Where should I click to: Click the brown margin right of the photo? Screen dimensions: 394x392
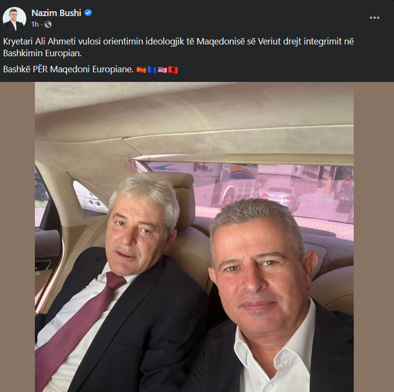(374, 237)
